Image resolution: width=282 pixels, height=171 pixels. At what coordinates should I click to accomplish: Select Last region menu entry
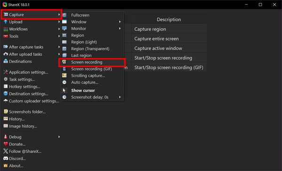(x=93, y=55)
